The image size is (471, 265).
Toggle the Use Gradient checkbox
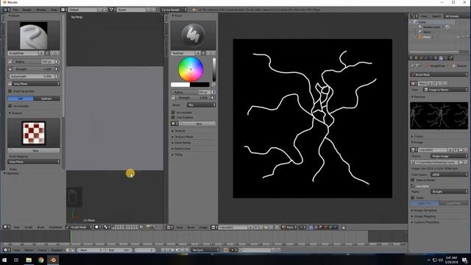click(x=174, y=117)
